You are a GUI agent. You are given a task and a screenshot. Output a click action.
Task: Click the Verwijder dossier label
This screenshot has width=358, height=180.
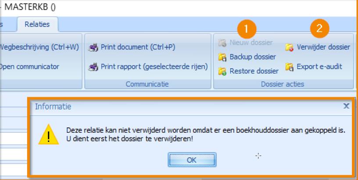(x=323, y=47)
